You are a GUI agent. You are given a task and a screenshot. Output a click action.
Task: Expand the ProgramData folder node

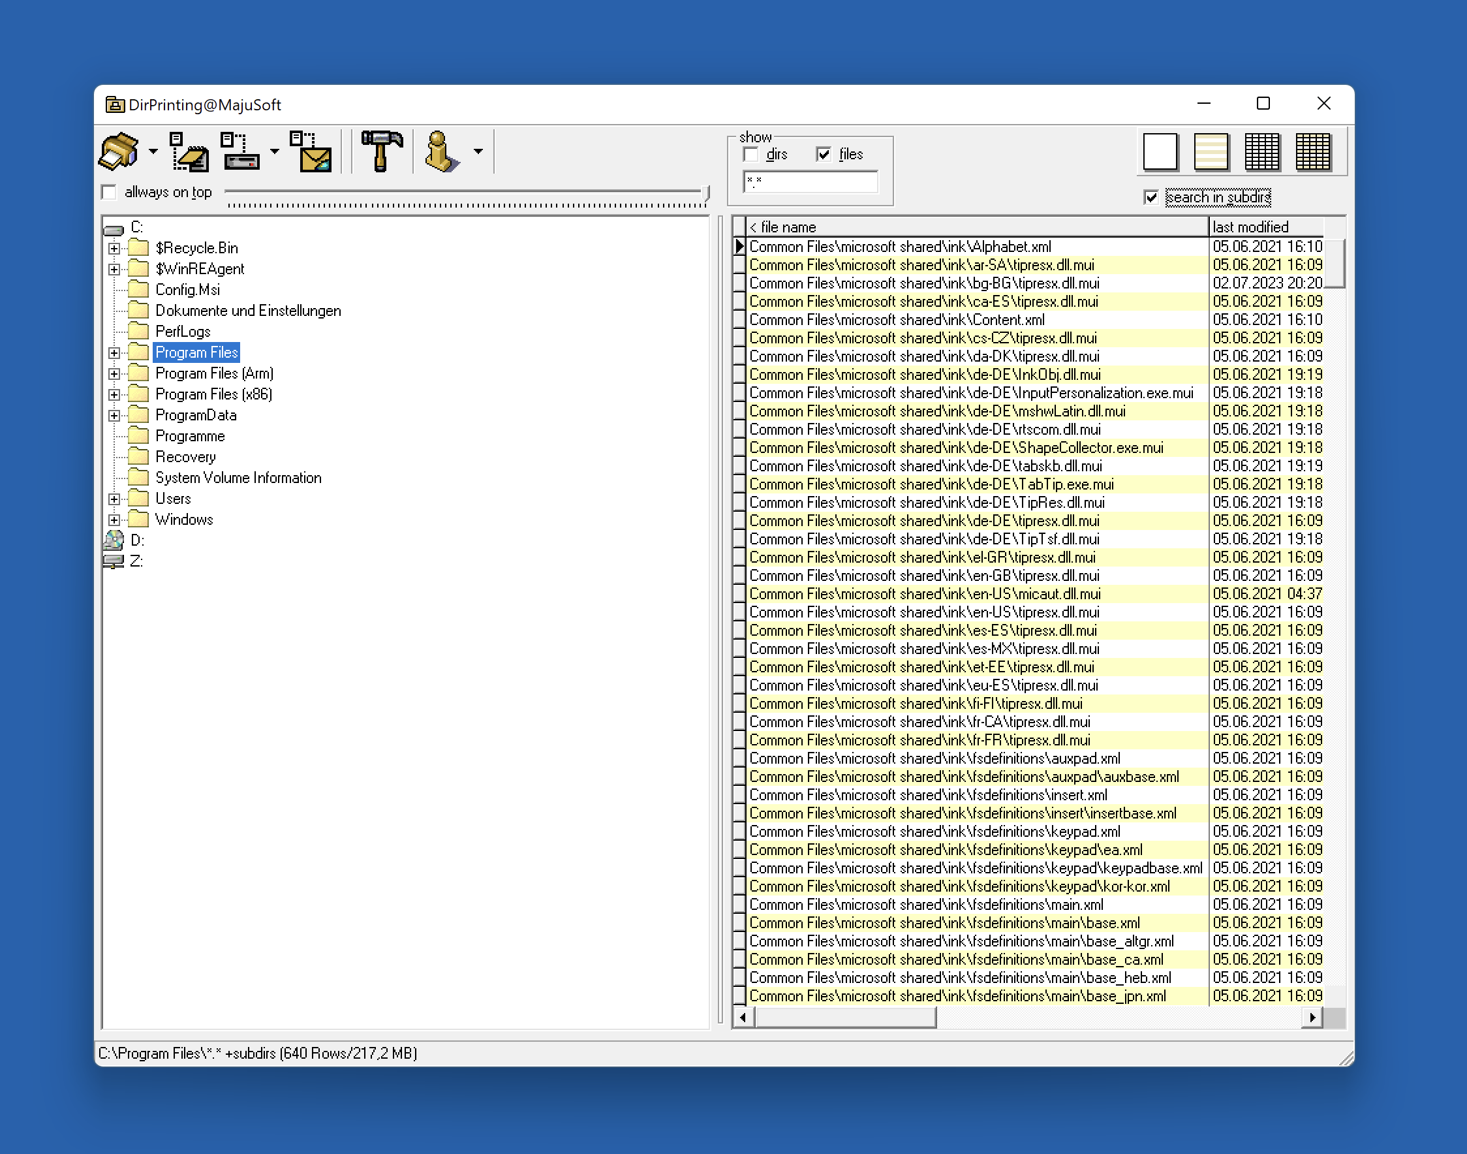114,416
